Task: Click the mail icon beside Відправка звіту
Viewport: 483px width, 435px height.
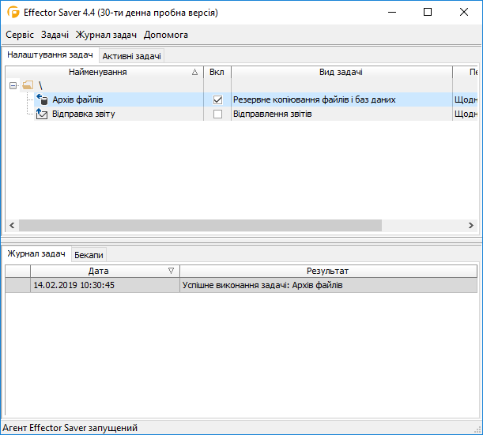Action: [42, 114]
